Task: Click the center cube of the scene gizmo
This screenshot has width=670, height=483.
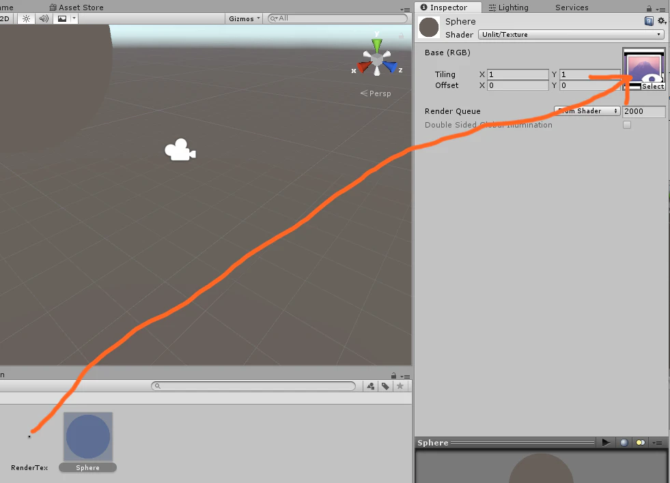Action: click(377, 60)
